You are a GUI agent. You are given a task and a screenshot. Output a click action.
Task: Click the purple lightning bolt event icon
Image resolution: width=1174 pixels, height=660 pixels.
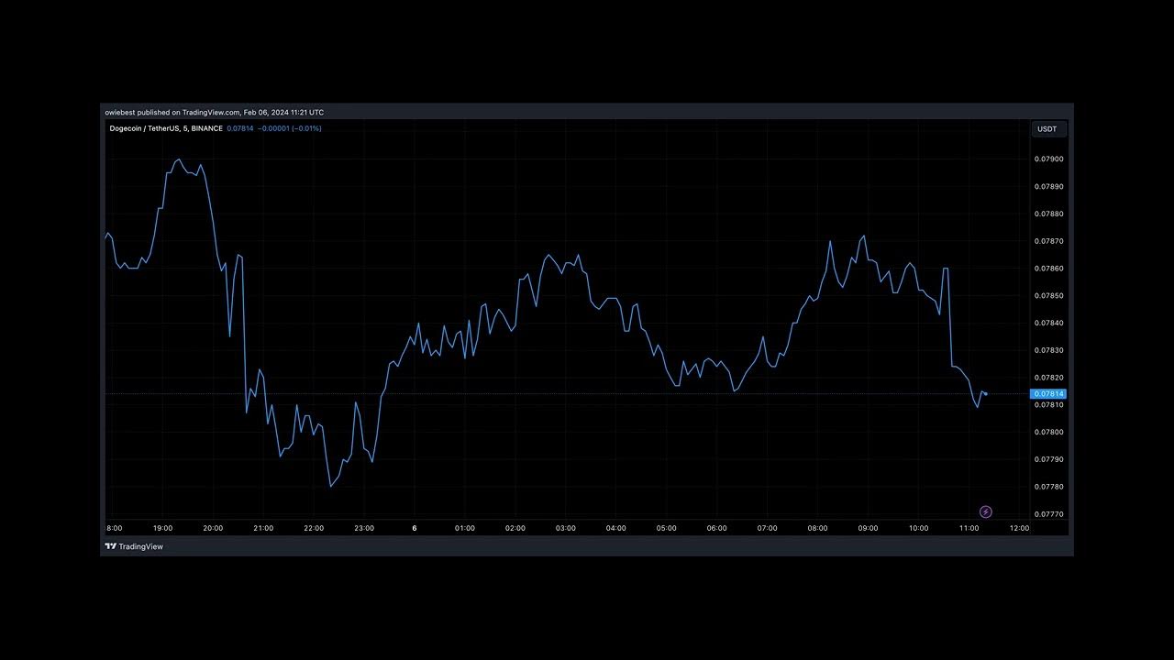point(986,512)
